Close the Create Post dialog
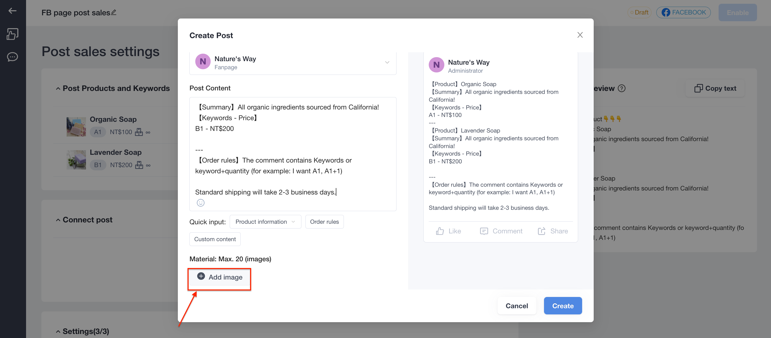This screenshot has width=771, height=338. [x=580, y=35]
